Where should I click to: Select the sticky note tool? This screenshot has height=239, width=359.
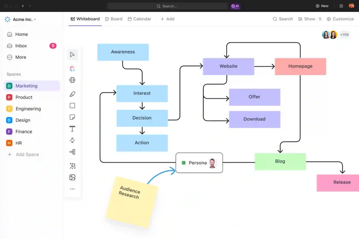pyautogui.click(x=72, y=117)
